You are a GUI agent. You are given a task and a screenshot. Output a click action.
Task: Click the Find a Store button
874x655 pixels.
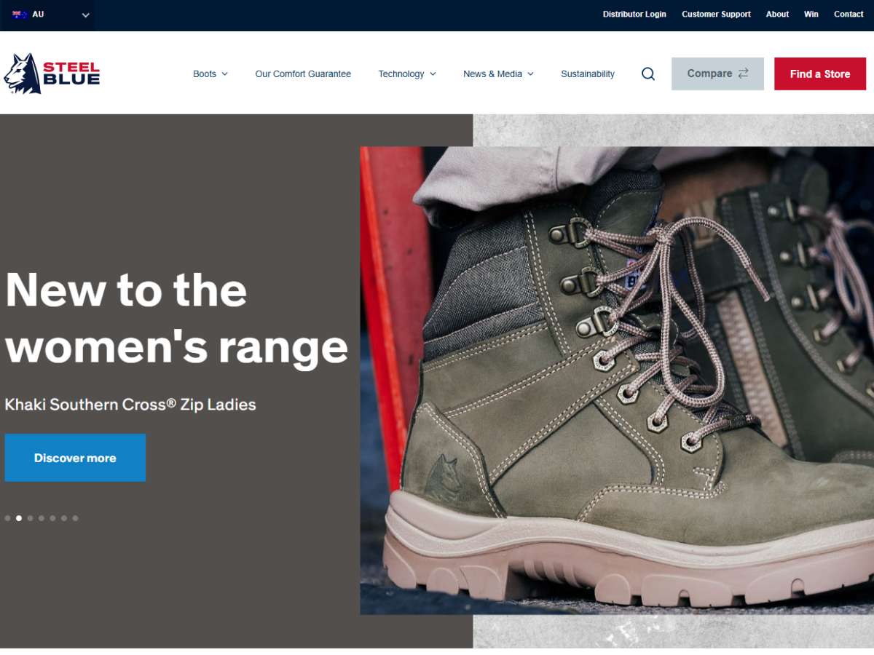820,74
